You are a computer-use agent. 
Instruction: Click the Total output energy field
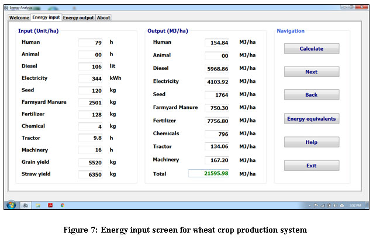click(209, 173)
